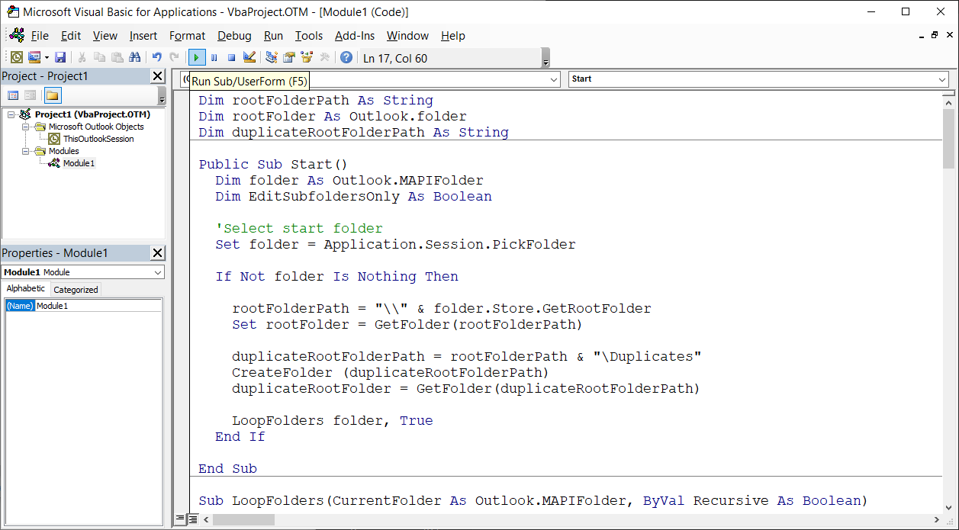
Task: Collapse the Microsoft Outlook Objects folder
Action: tap(26, 127)
